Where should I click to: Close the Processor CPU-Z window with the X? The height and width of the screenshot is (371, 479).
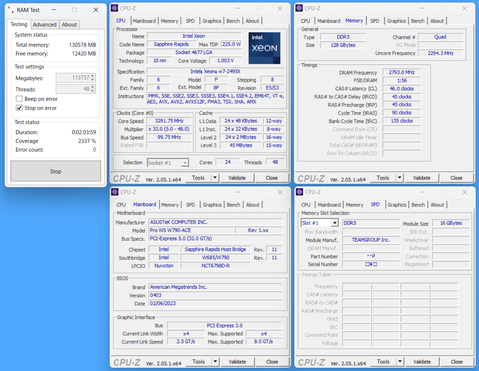pyautogui.click(x=280, y=8)
